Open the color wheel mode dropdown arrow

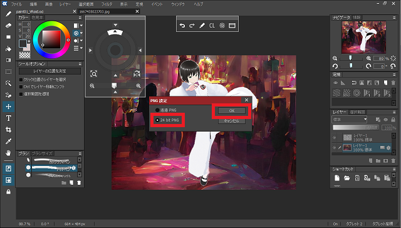tap(81, 33)
